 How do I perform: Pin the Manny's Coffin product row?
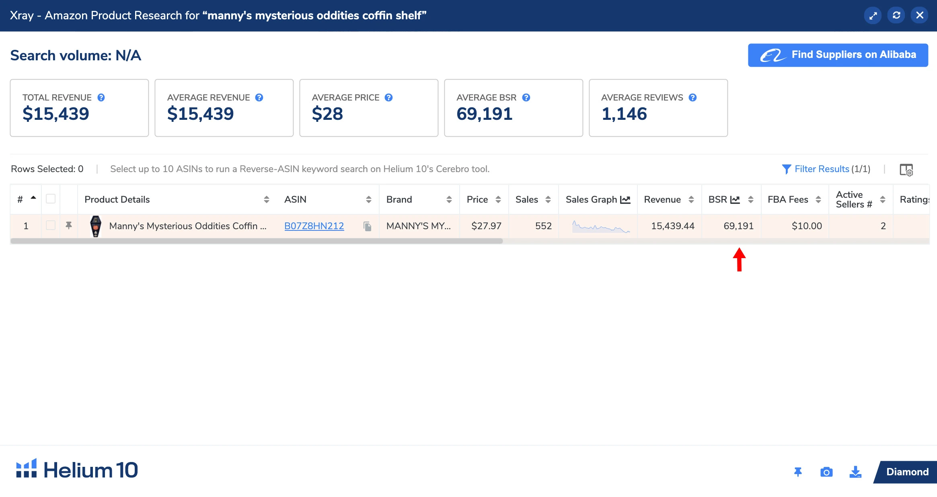69,226
